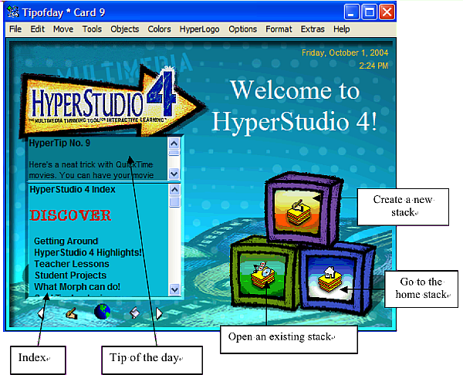Click the date Friday, October 1, 2004
463x375 pixels.
[345, 52]
